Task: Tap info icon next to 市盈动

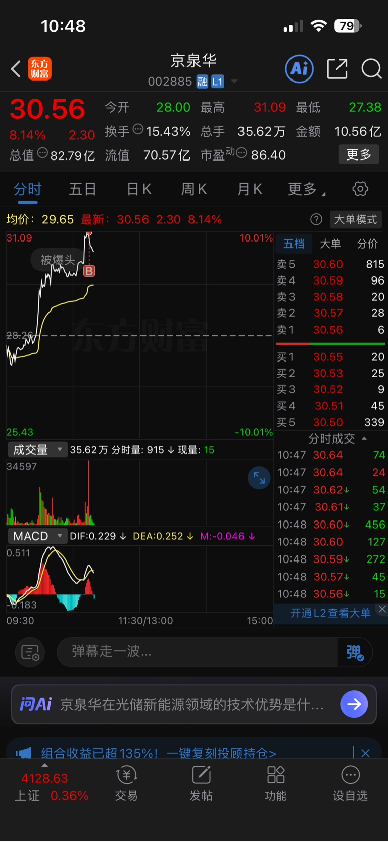Action: click(x=241, y=152)
